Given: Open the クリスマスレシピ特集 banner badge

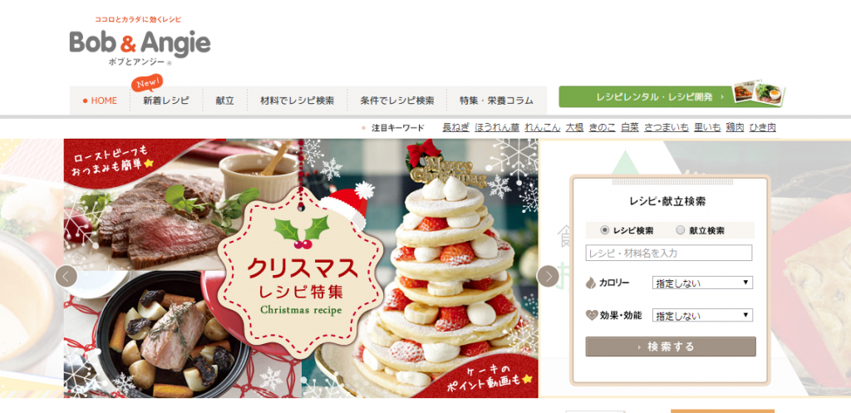Looking at the screenshot, I should (301, 273).
